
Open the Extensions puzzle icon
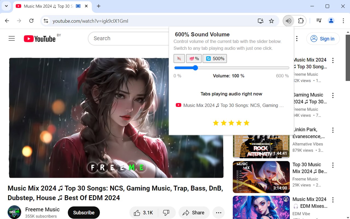(301, 21)
